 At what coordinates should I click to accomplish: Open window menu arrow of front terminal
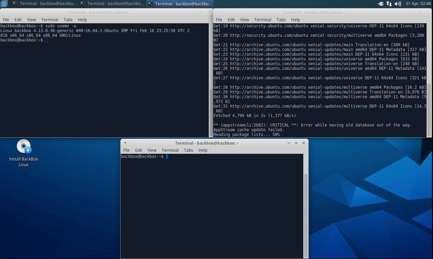[x=125, y=143]
